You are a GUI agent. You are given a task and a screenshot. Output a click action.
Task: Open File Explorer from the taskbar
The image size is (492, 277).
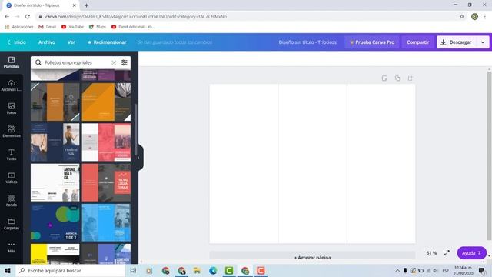197,270
